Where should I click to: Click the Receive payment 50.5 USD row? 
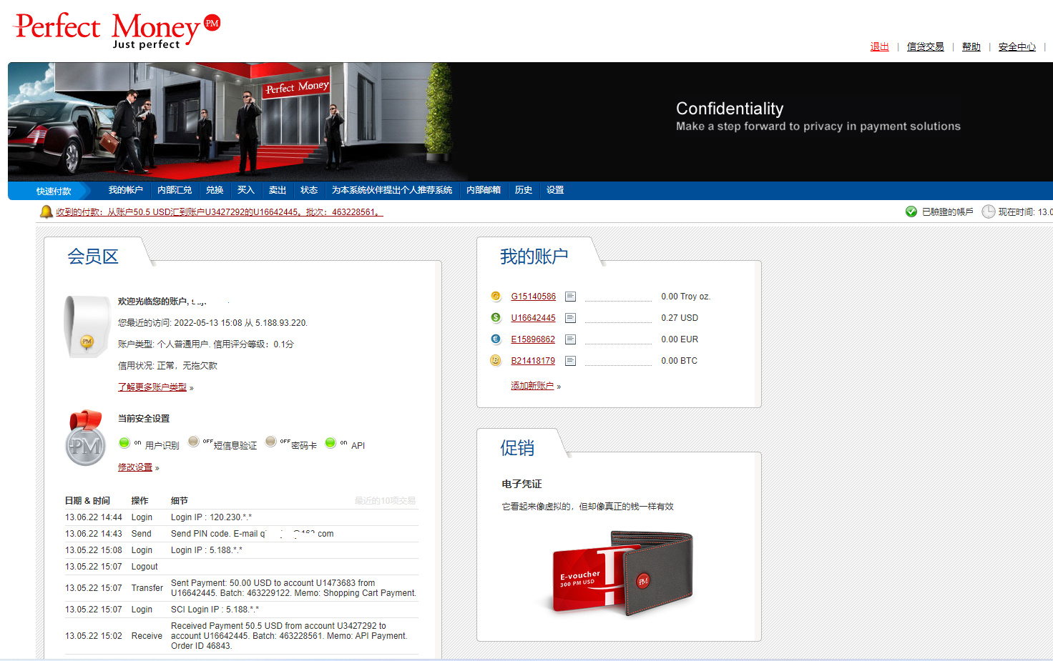point(241,636)
